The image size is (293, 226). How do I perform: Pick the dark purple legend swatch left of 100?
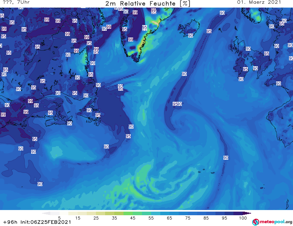tap(238, 213)
